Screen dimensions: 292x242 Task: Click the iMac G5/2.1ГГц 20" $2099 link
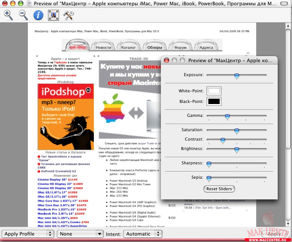click(x=57, y=196)
